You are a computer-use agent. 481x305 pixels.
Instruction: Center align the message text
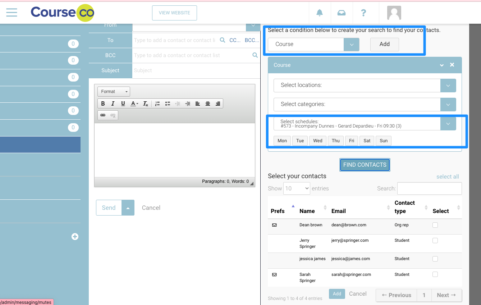[x=208, y=103]
